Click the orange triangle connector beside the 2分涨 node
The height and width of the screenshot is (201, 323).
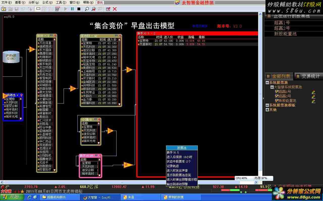pyautogui.click(x=110, y=130)
